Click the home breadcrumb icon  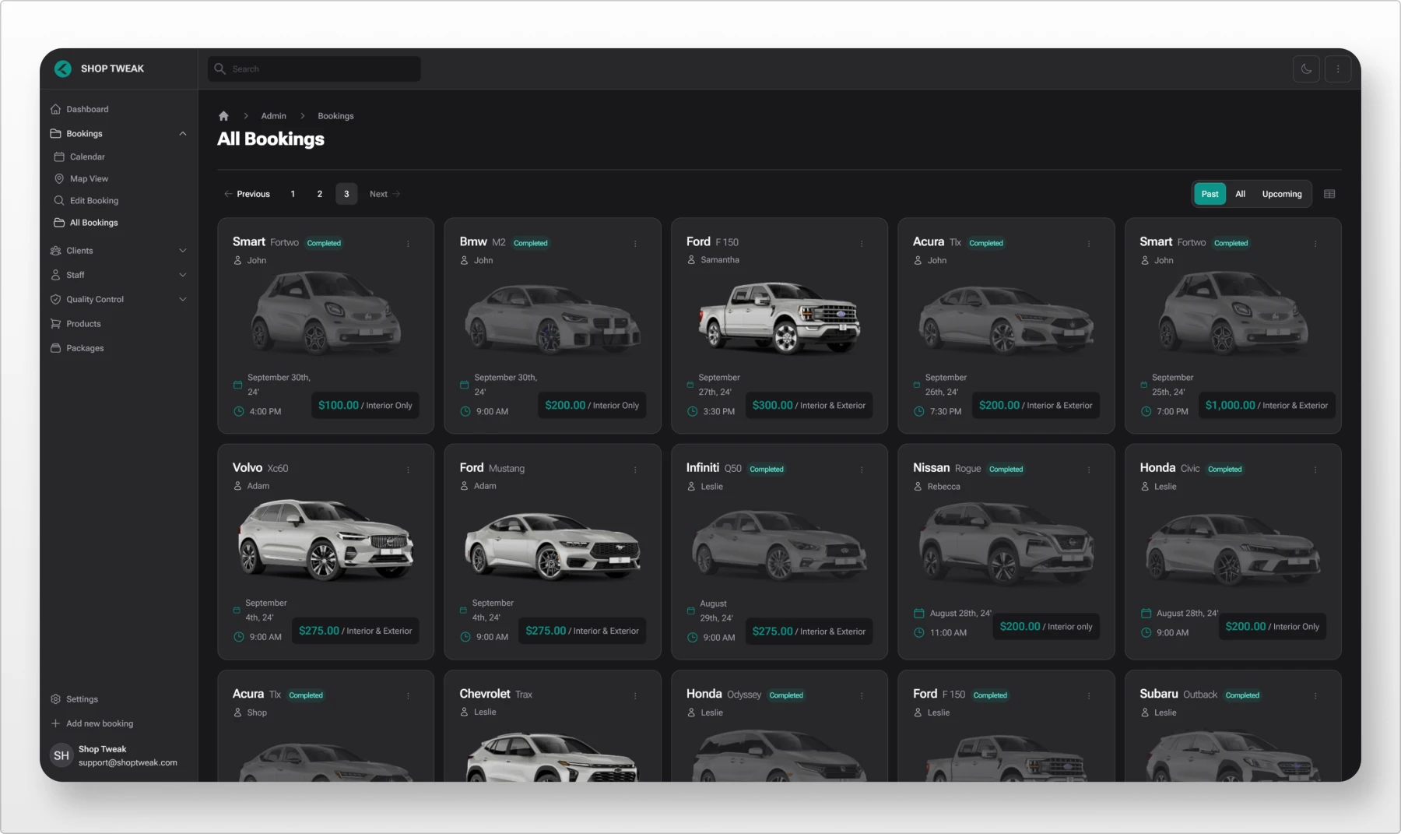[223, 116]
